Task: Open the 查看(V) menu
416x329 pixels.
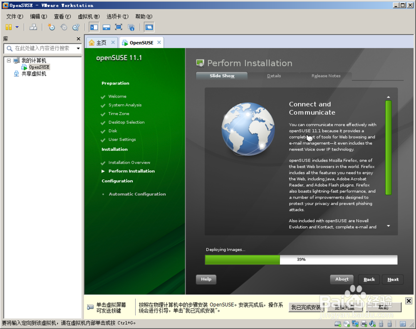Action: point(62,17)
